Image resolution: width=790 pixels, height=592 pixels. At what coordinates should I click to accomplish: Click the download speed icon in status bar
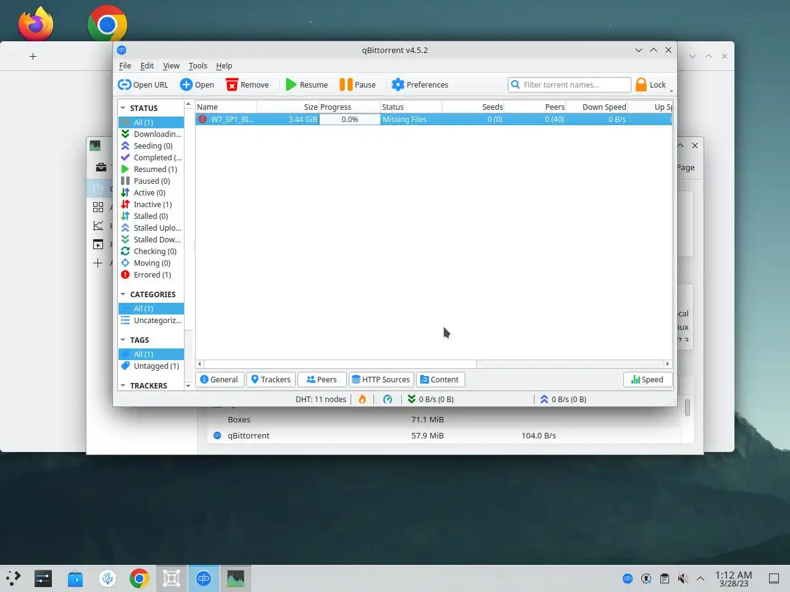pyautogui.click(x=411, y=399)
